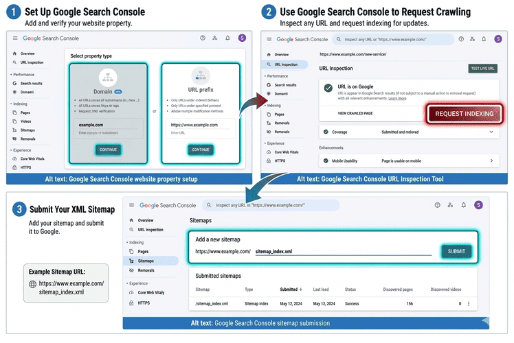514x343 pixels.
Task: Click VIEW CRAWLED PAGE
Action: 355,113
